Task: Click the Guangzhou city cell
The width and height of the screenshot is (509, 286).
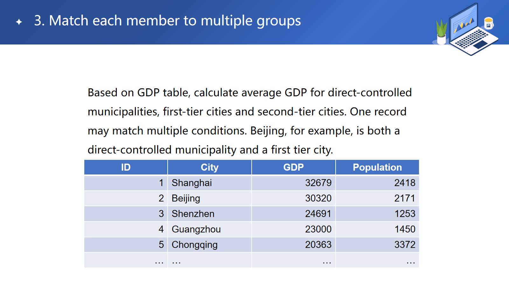Action: click(196, 229)
